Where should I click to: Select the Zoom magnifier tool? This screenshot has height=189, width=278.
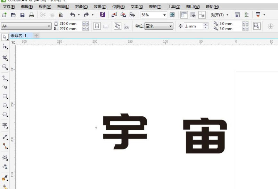(x=5, y=67)
